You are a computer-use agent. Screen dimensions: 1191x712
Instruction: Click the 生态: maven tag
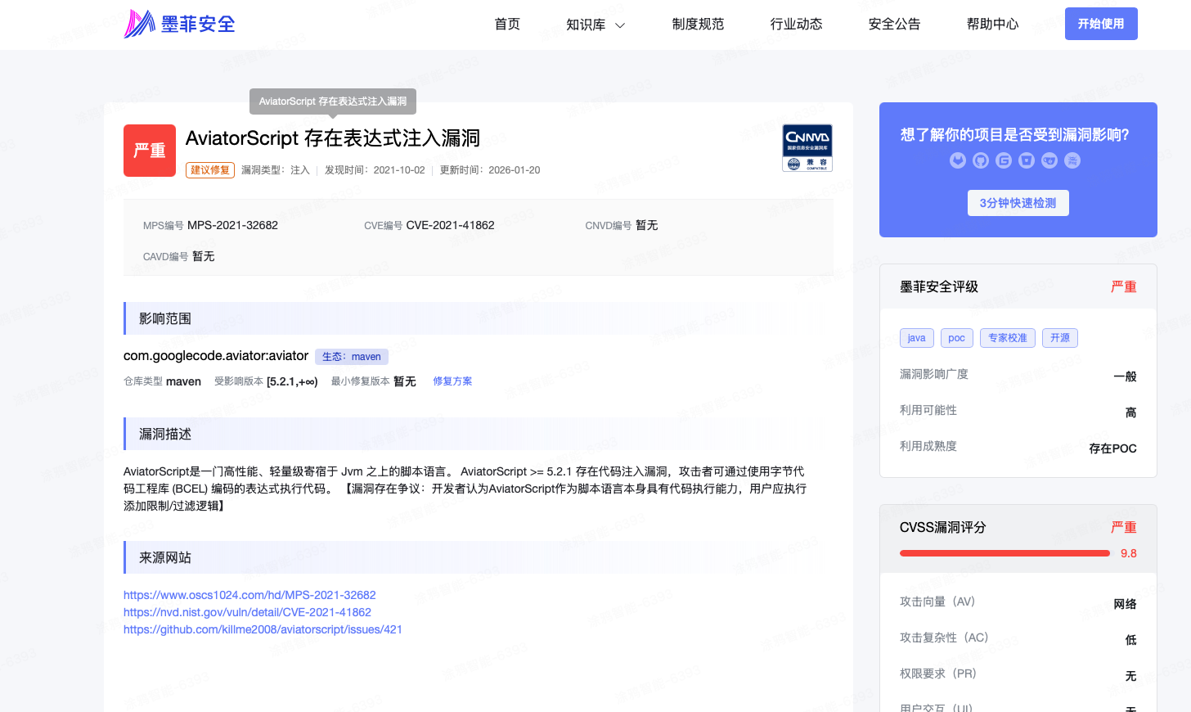coord(352,357)
